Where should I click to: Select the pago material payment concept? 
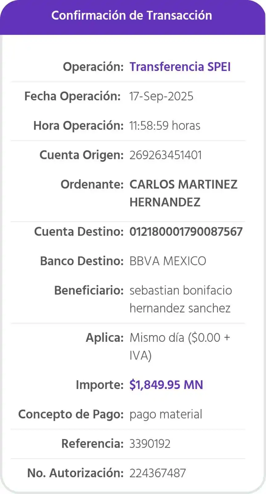[166, 414]
